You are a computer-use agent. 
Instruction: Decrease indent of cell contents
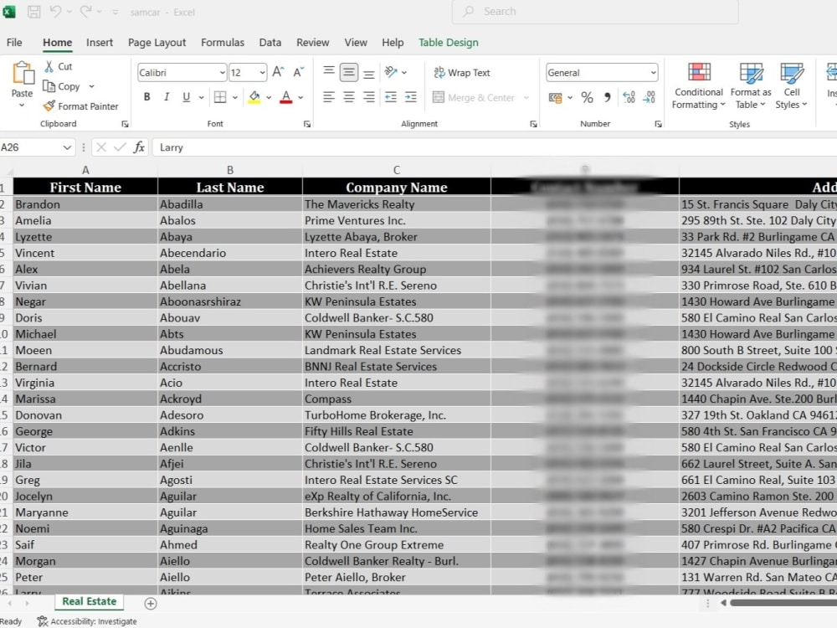pyautogui.click(x=391, y=96)
